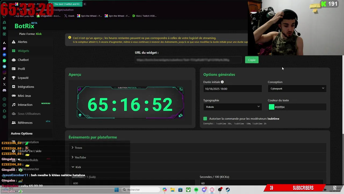Click the Interaction music note icon
344x194 pixels.
pos(13,105)
